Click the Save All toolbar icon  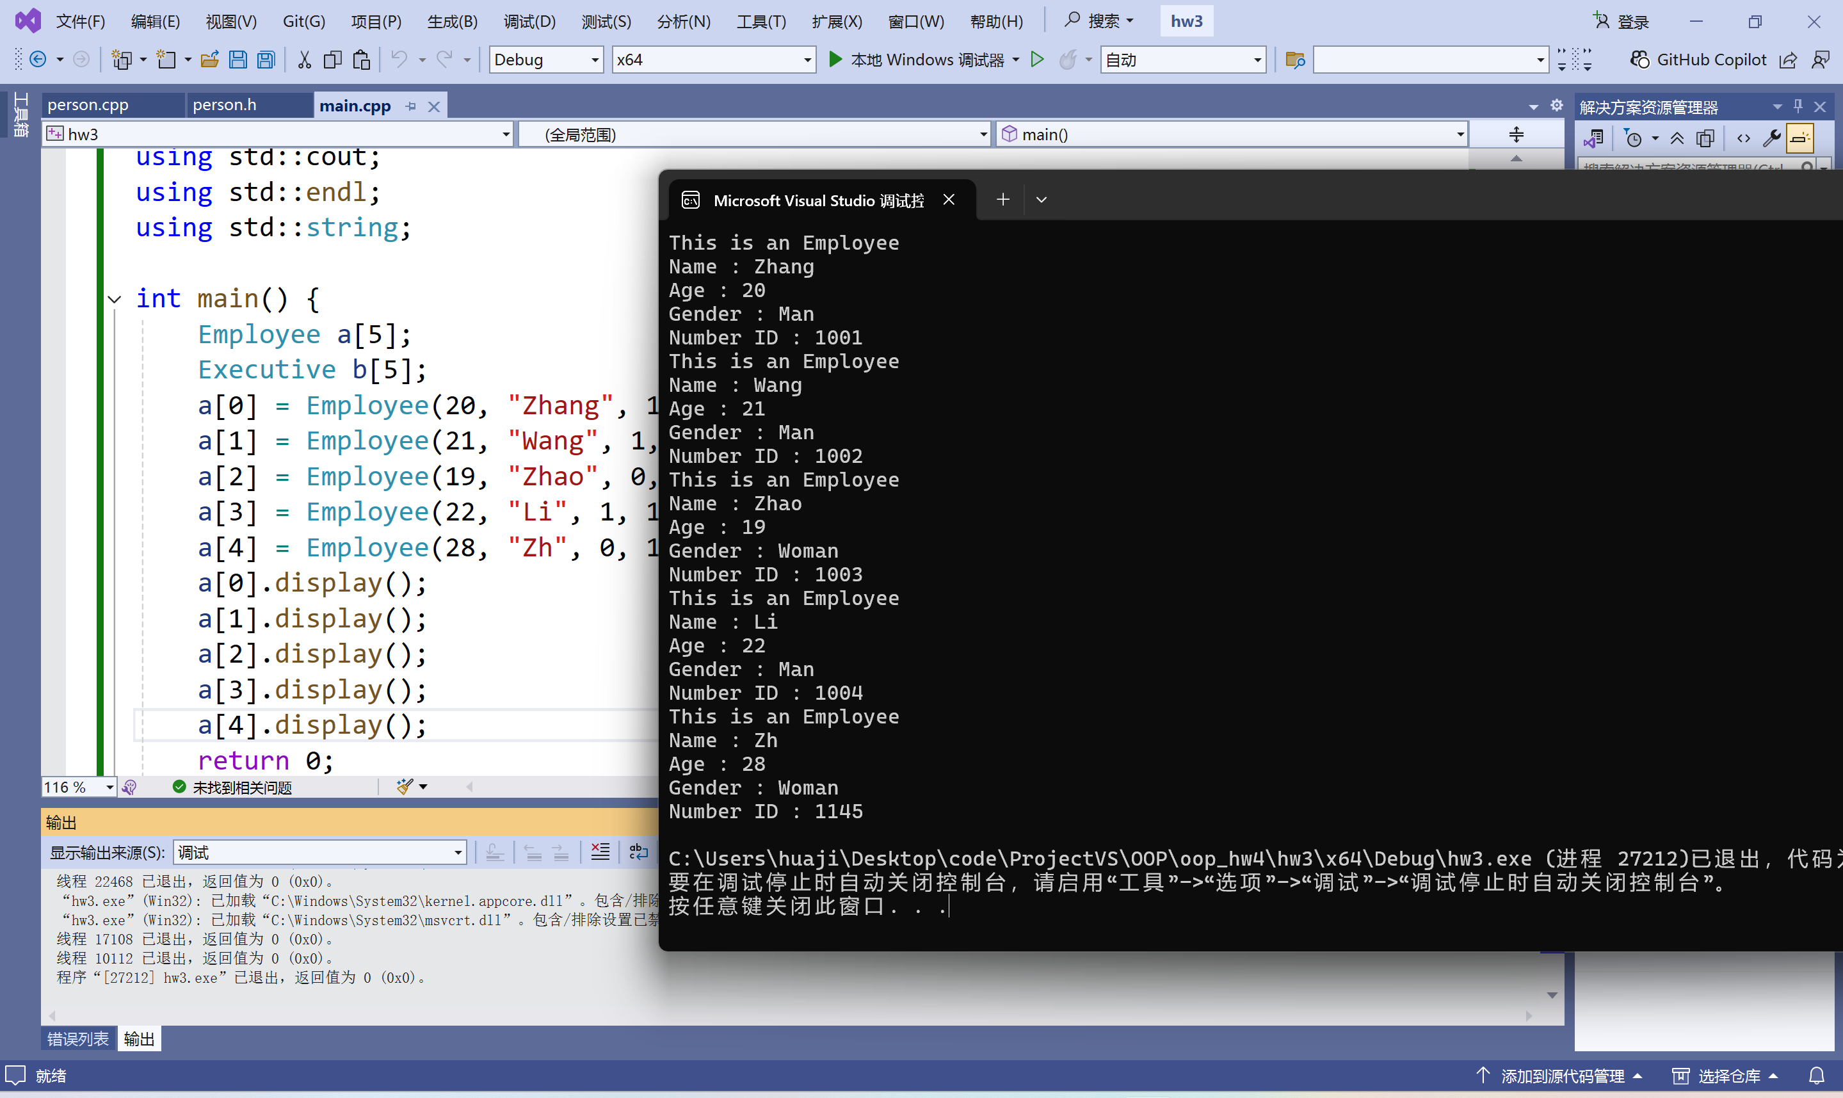pos(266,60)
